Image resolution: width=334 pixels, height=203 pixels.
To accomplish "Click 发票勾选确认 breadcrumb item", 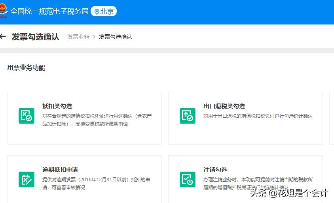I will tap(116, 37).
